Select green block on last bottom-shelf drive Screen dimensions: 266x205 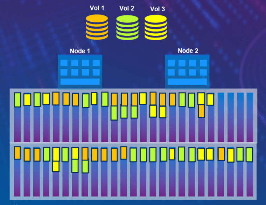click(x=249, y=155)
